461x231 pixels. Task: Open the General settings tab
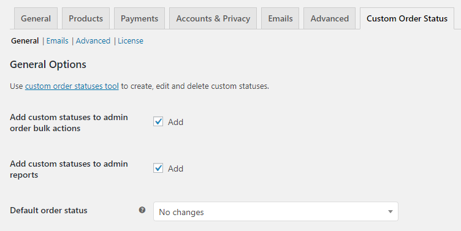click(36, 18)
